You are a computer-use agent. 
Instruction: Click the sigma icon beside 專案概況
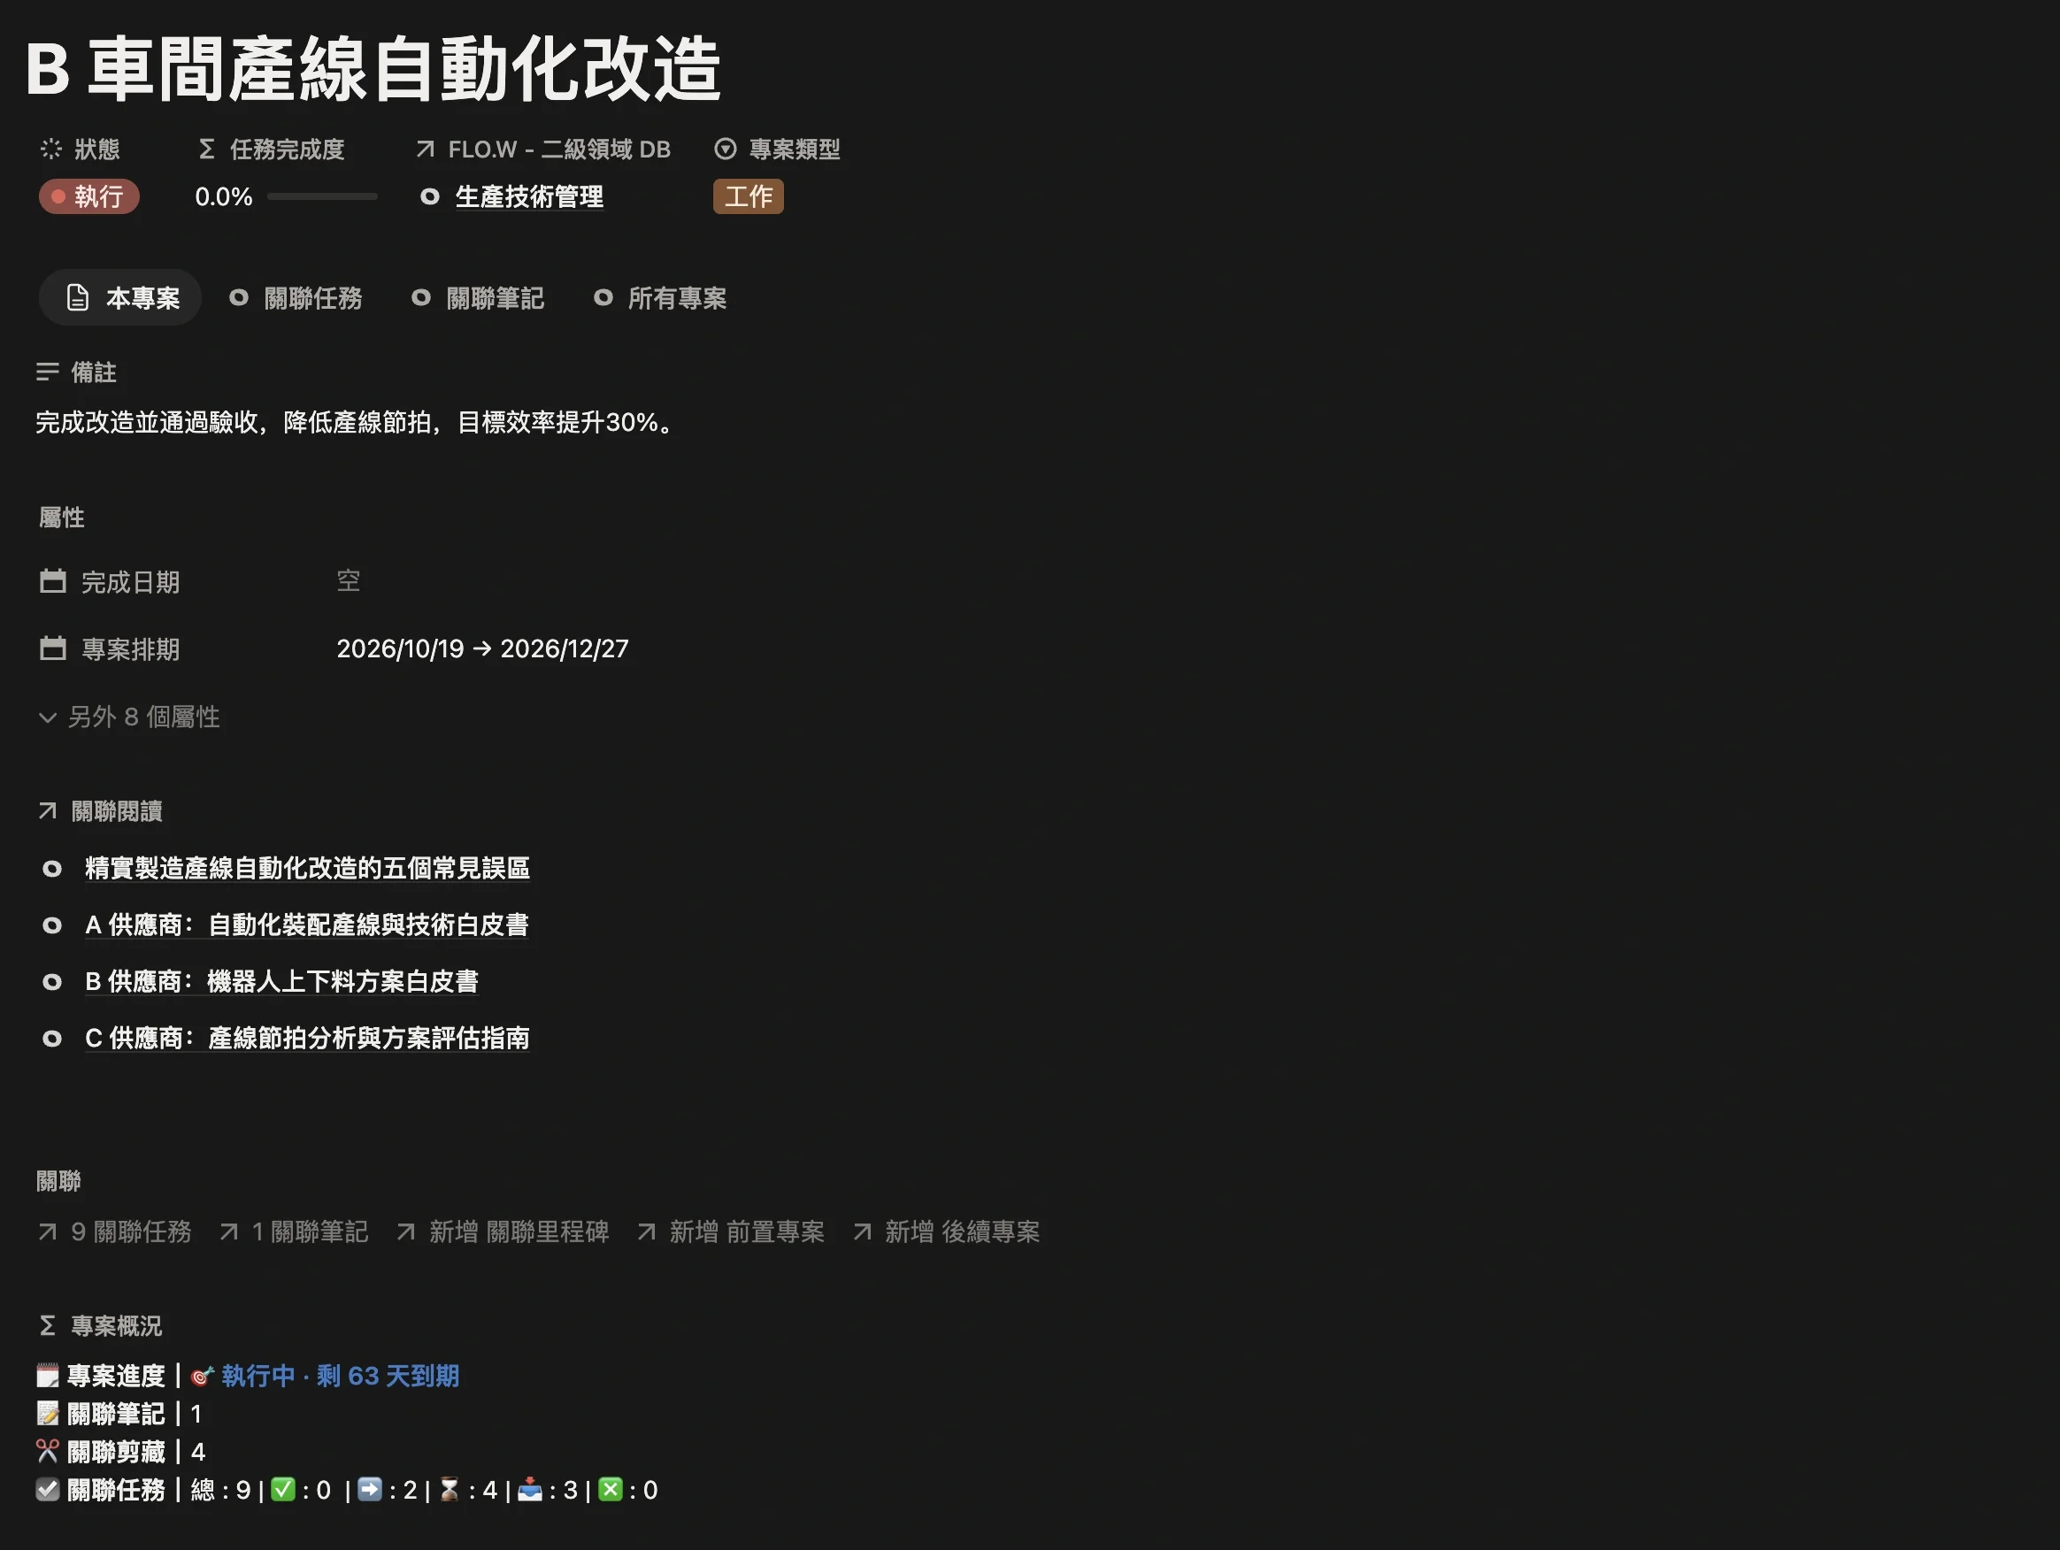(48, 1325)
